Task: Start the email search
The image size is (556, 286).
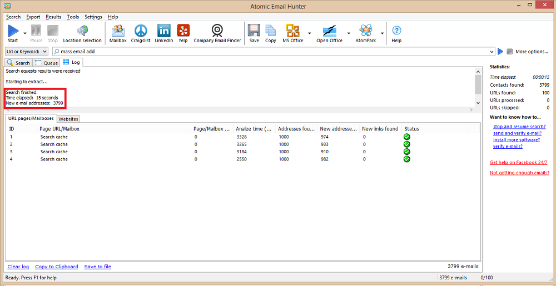Action: (x=13, y=34)
